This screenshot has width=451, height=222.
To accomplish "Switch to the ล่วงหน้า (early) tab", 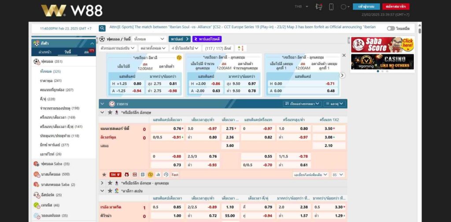I will (45, 52).
